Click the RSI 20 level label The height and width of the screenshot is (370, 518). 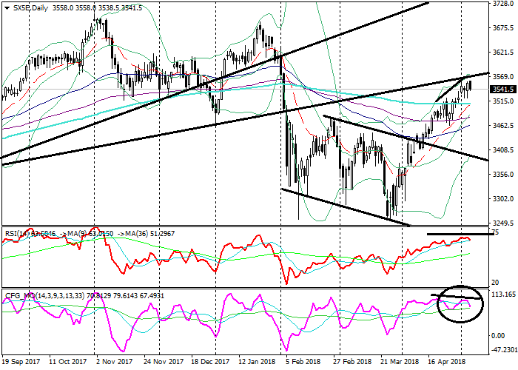(496, 283)
